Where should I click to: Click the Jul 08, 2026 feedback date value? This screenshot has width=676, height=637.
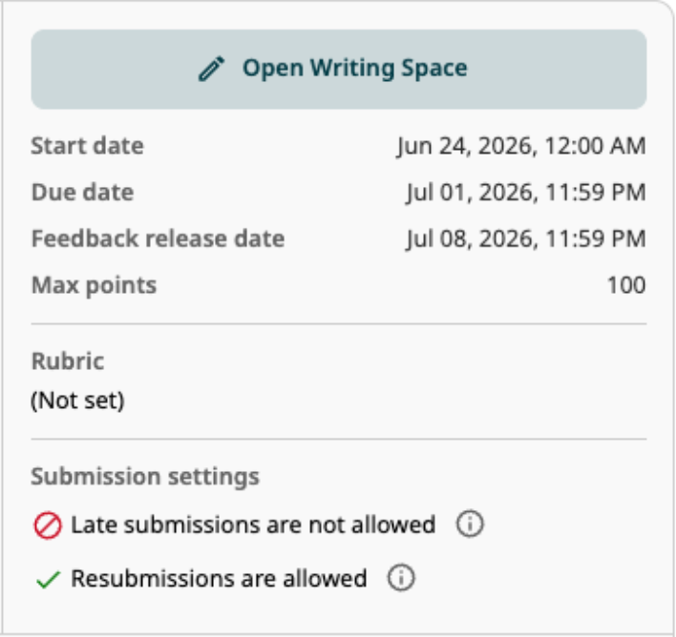coord(525,238)
